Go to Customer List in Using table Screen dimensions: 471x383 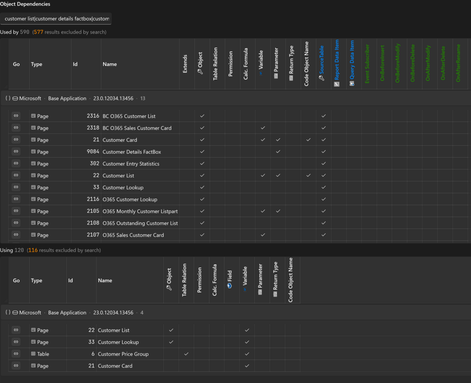coord(16,330)
